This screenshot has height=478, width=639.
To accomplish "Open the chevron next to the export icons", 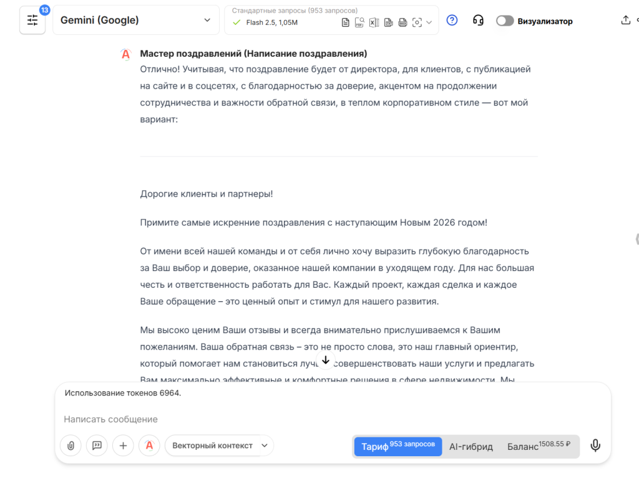I will (429, 22).
